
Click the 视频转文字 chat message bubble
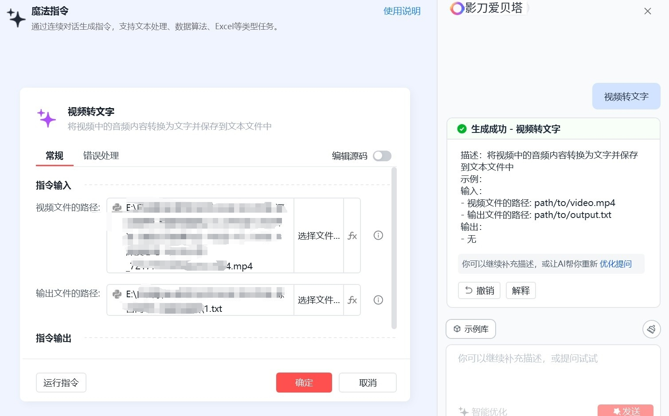tap(626, 97)
